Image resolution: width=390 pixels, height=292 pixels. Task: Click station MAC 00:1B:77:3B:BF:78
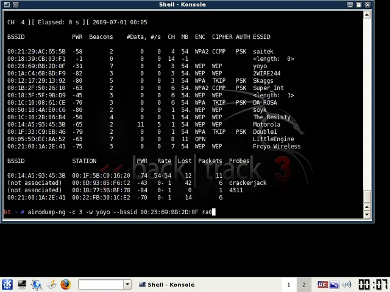pyautogui.click(x=101, y=190)
